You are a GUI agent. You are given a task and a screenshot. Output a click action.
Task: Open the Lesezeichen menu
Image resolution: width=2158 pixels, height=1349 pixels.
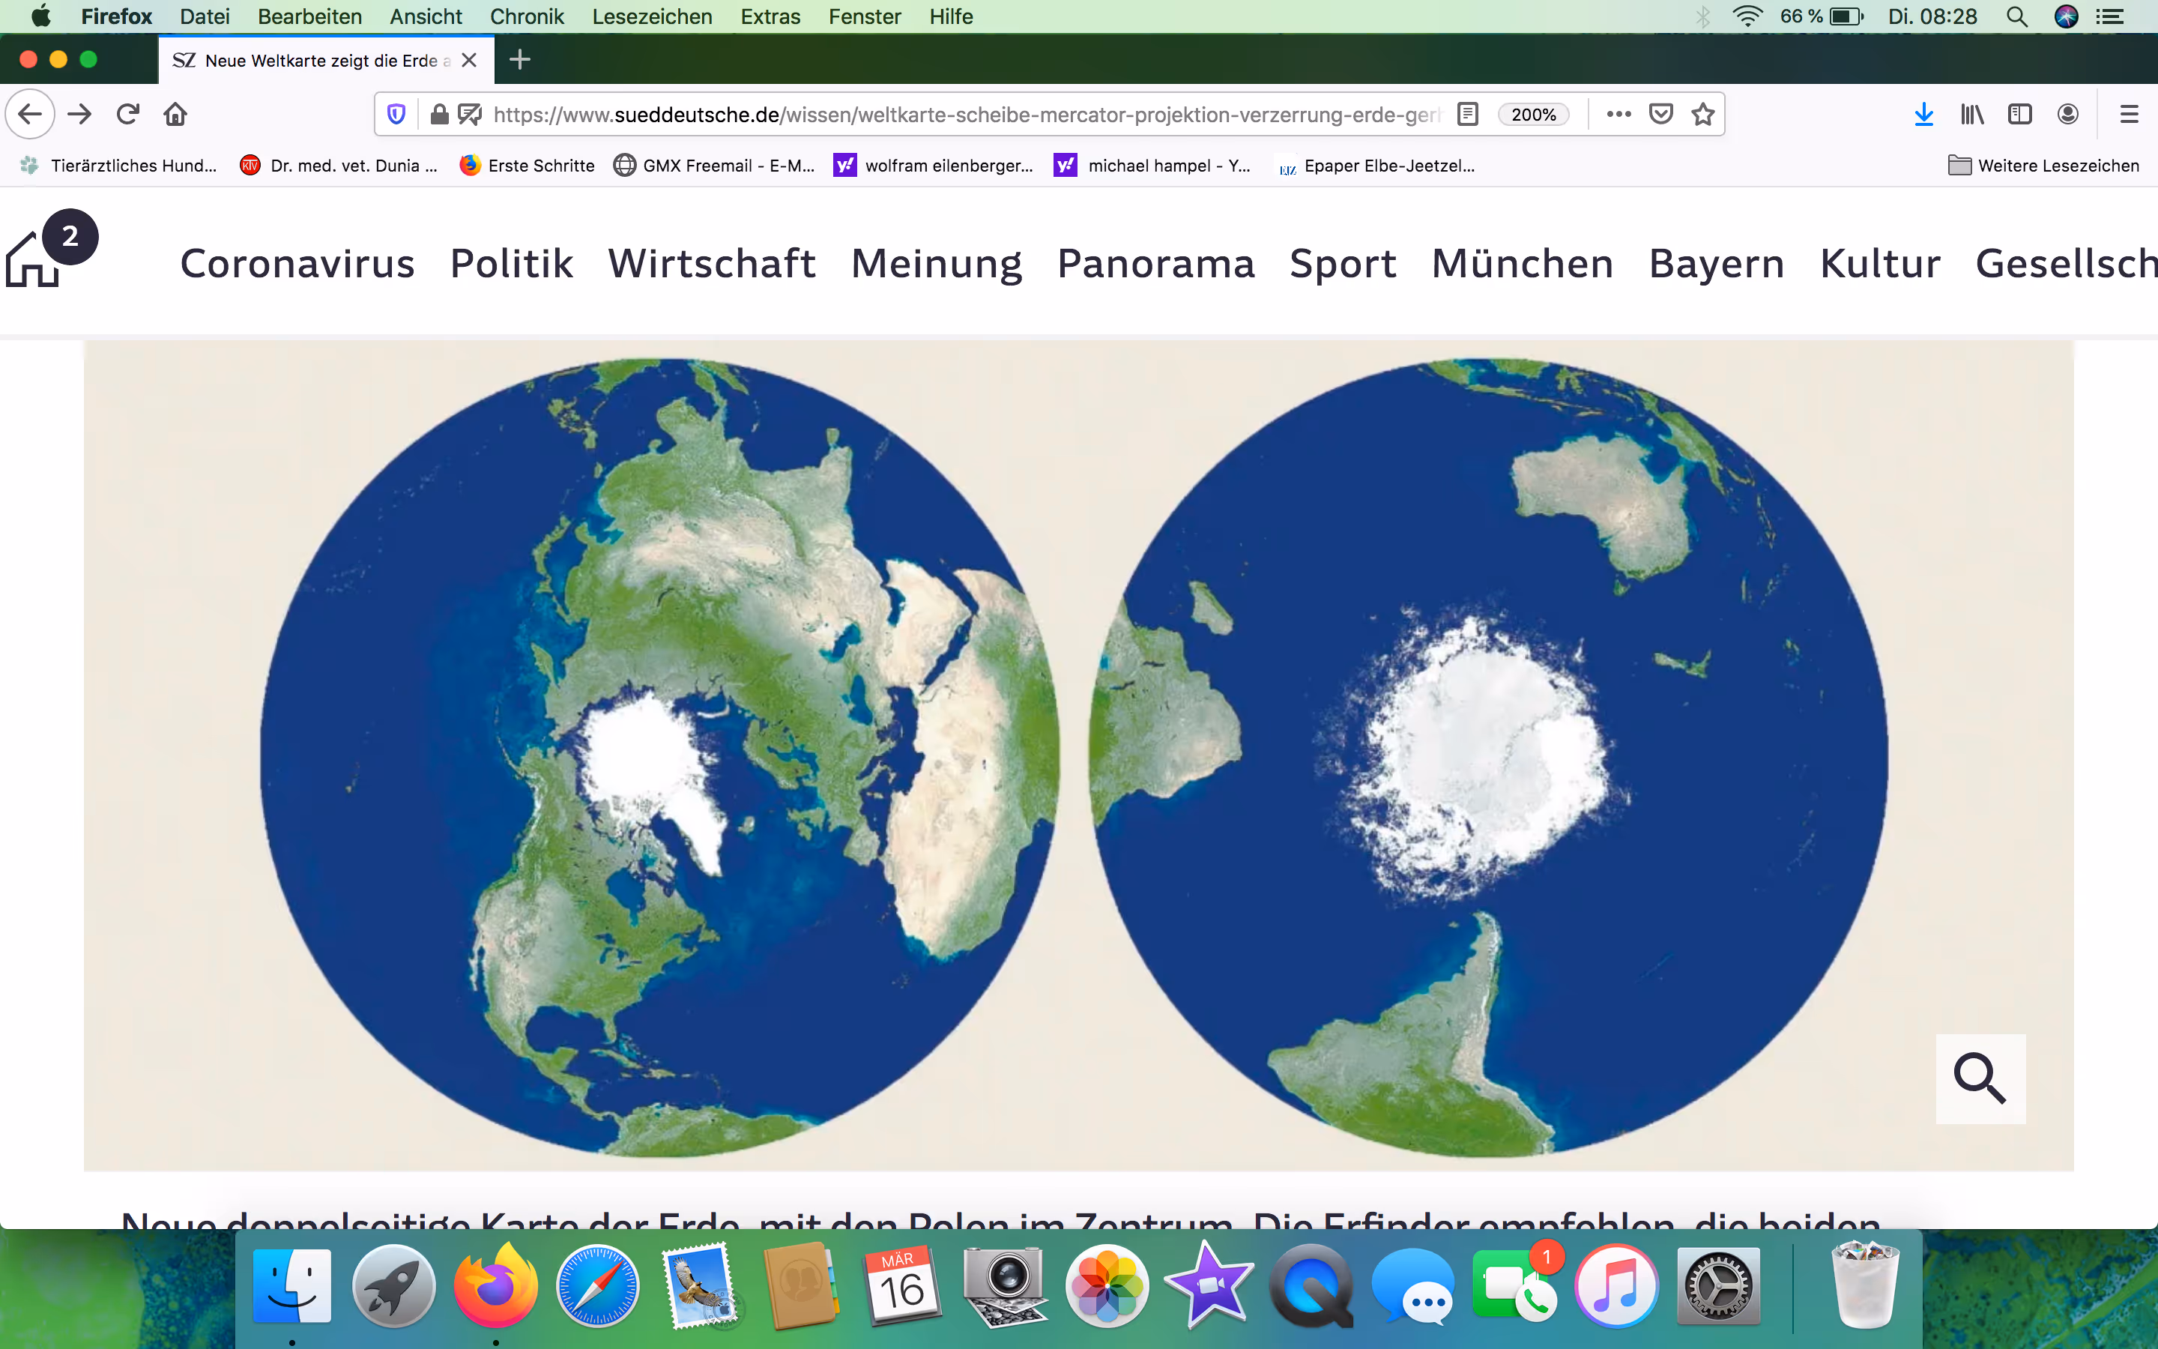click(652, 16)
